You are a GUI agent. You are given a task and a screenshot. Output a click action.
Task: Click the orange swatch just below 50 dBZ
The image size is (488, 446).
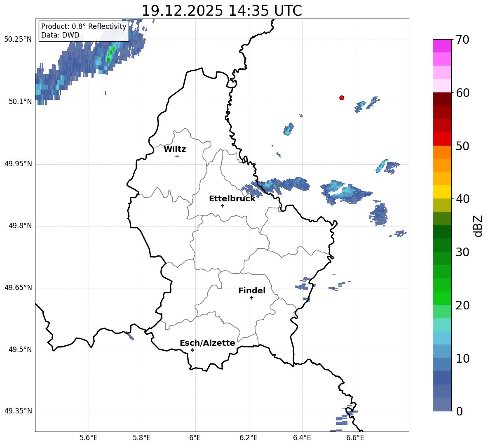tap(442, 152)
